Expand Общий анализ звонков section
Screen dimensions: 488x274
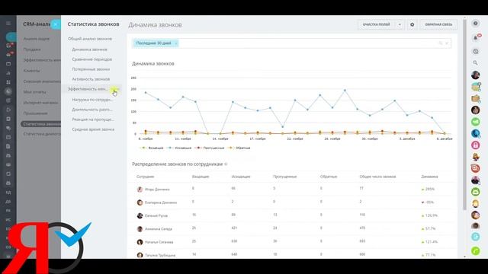click(90, 39)
